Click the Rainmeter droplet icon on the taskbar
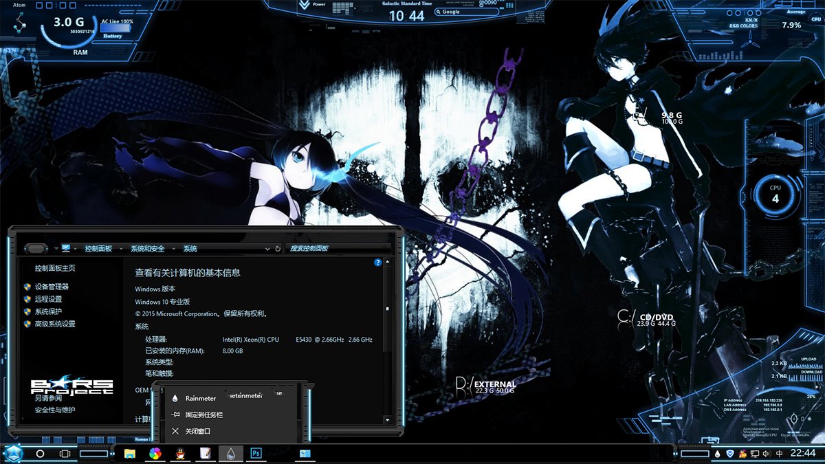This screenshot has width=825, height=464. point(232,454)
